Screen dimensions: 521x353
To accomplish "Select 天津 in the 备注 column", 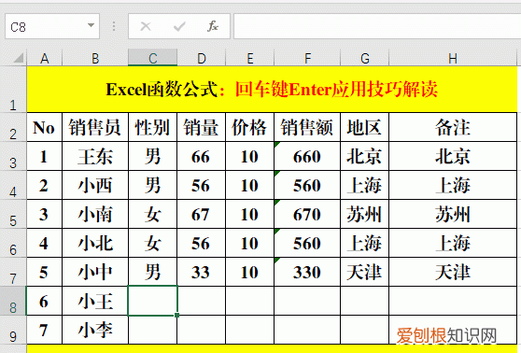I will 453,272.
